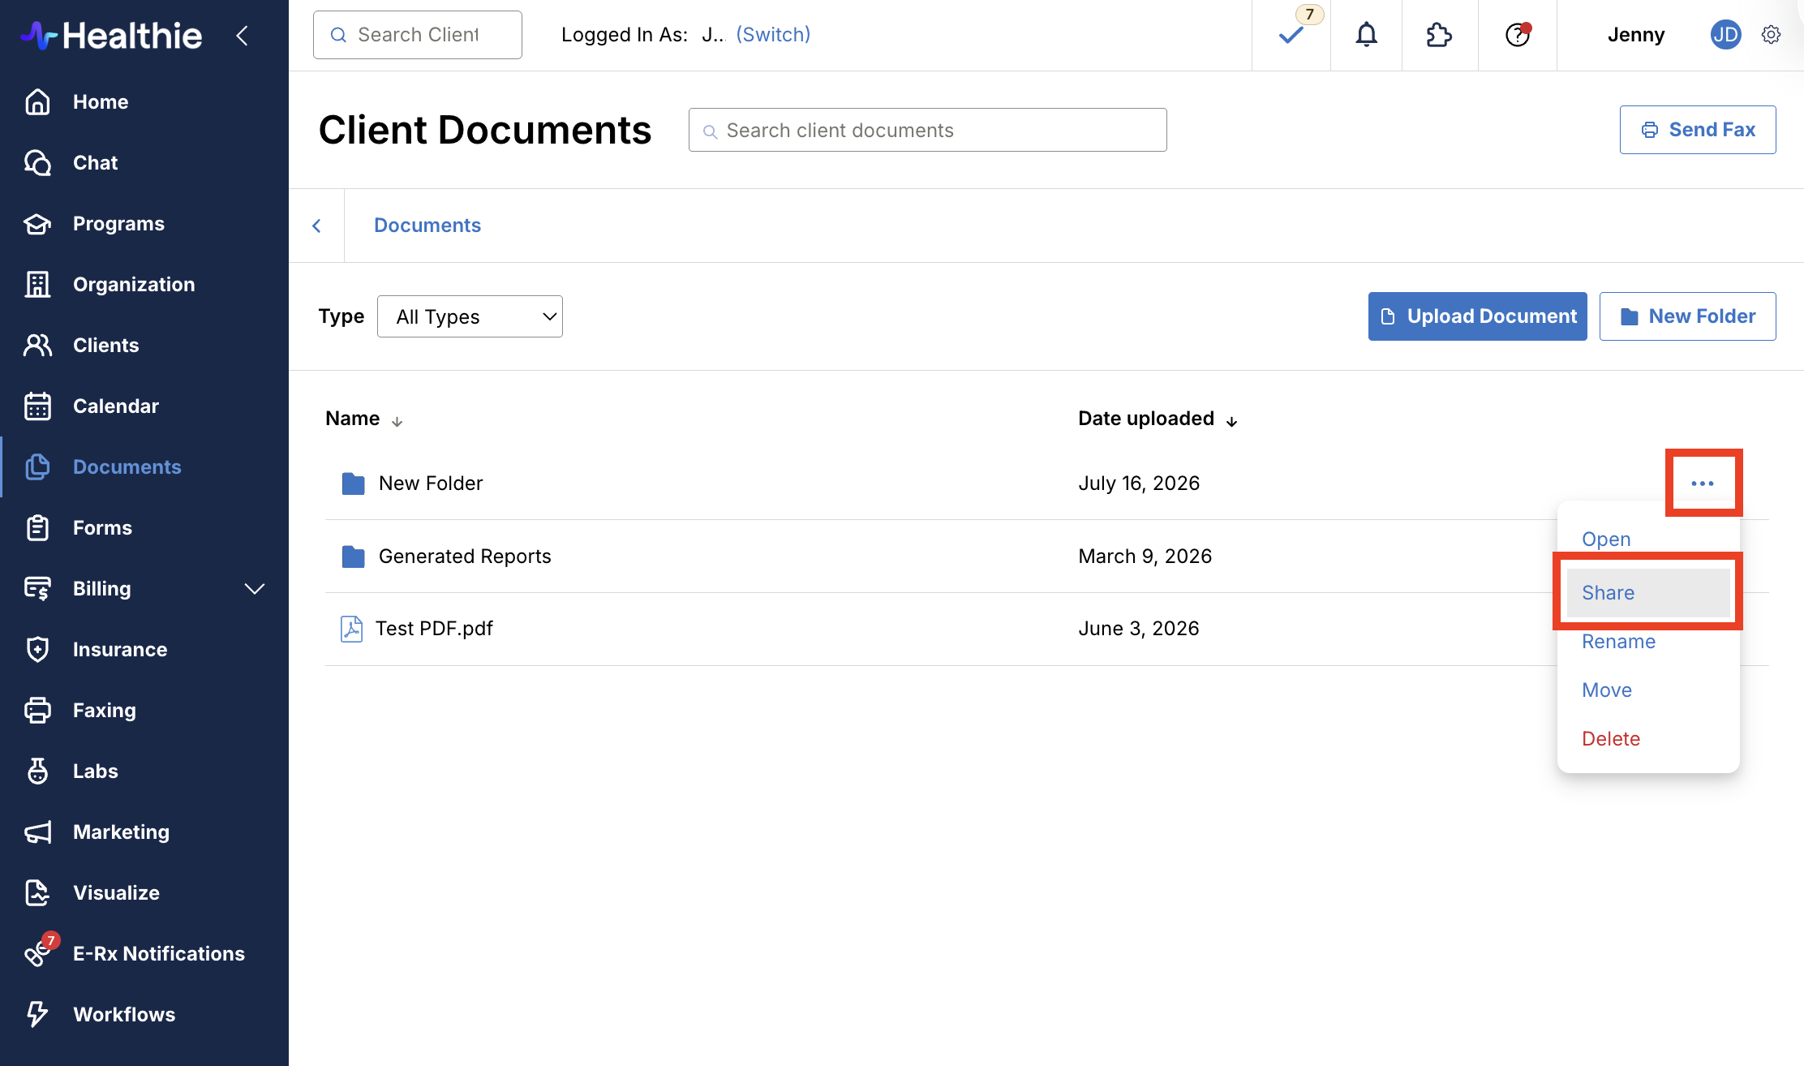Open Home from the sidebar
Image resolution: width=1804 pixels, height=1066 pixels.
(x=101, y=102)
